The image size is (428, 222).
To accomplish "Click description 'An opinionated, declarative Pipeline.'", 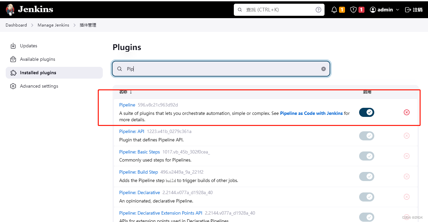I will click(x=156, y=201).
